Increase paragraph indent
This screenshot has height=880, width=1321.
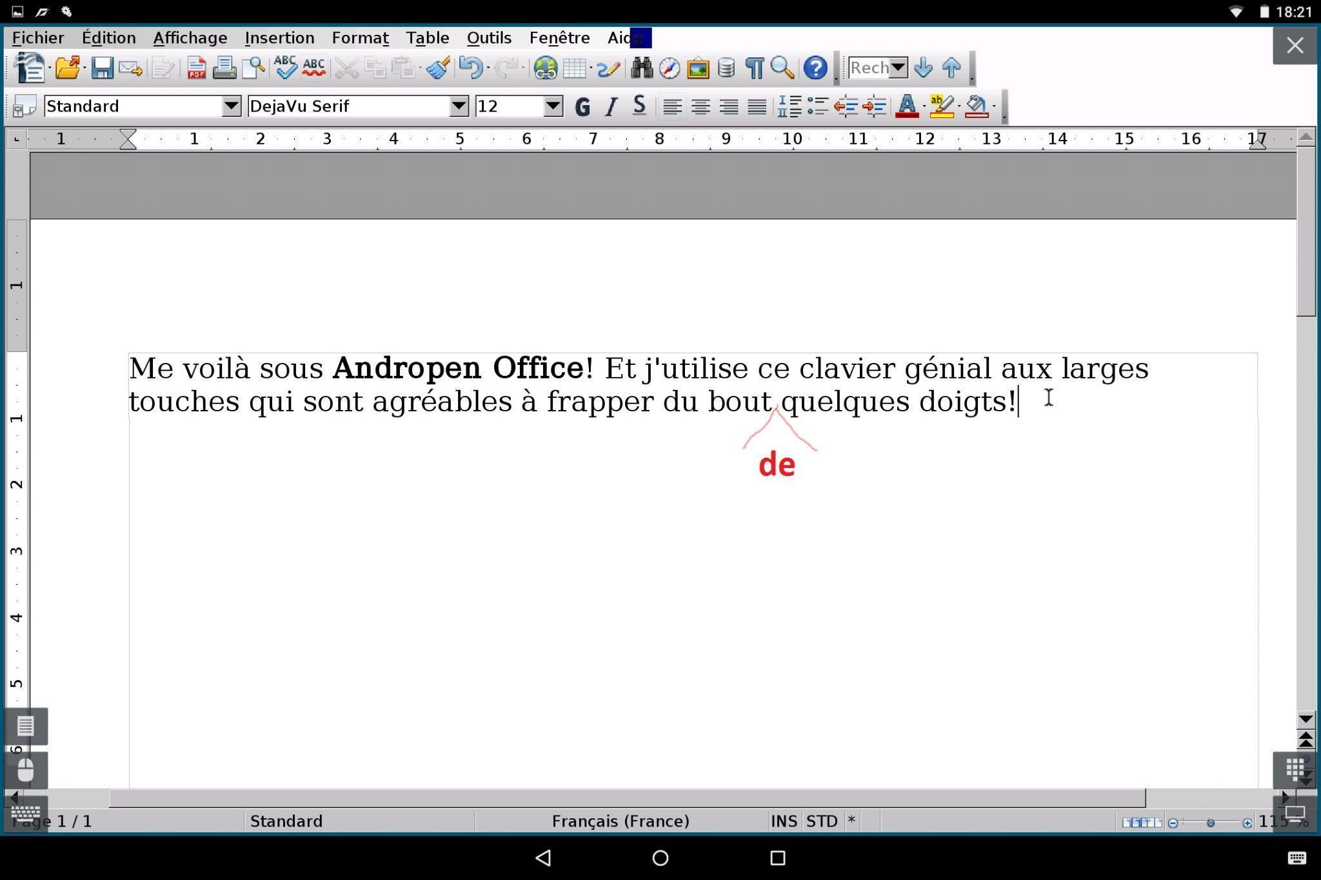pyautogui.click(x=874, y=106)
